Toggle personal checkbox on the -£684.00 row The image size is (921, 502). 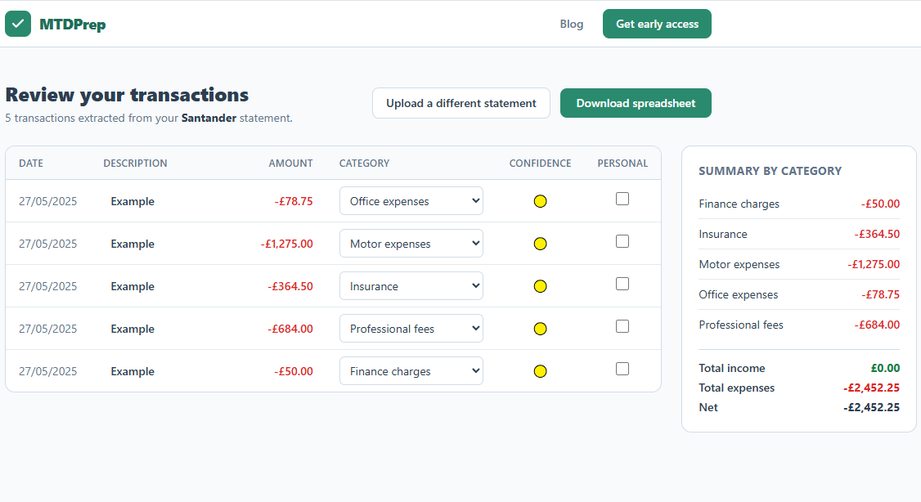coord(622,326)
